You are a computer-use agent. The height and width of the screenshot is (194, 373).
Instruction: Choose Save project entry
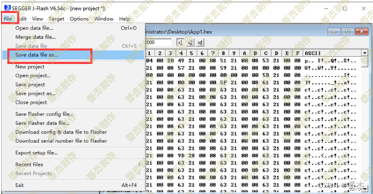(x=73, y=84)
